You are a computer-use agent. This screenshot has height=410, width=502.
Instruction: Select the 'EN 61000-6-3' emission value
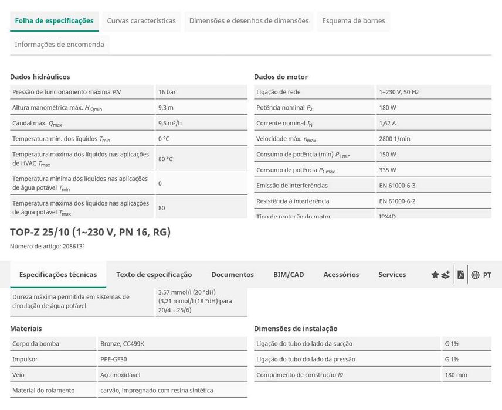[397, 186]
